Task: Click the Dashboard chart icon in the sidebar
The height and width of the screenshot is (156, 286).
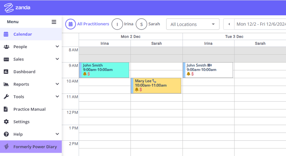Action: pyautogui.click(x=6, y=71)
